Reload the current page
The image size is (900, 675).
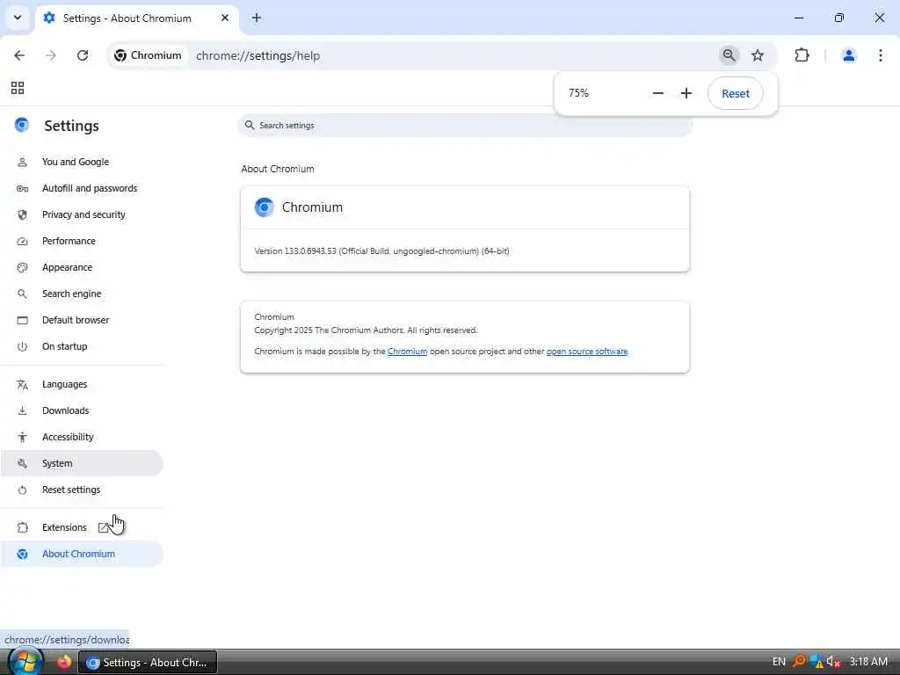point(83,55)
